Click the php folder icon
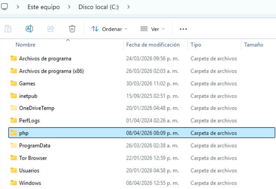This screenshot has height=189, width=276. point(14,133)
